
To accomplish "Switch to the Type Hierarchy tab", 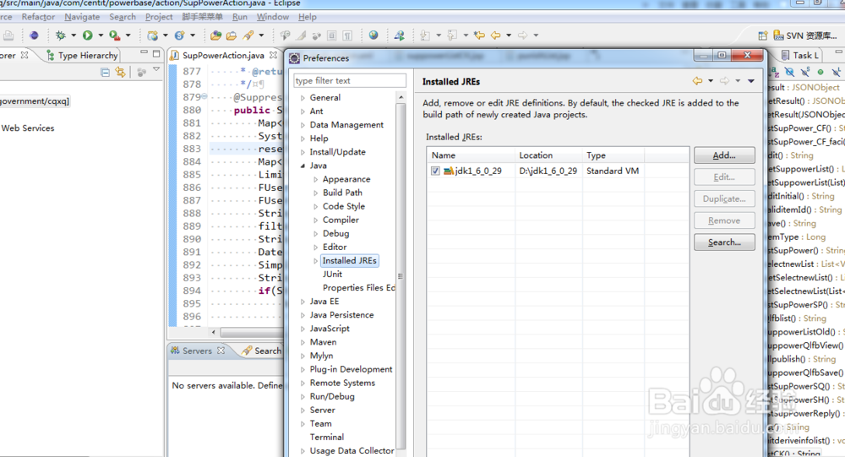I will click(x=82, y=55).
